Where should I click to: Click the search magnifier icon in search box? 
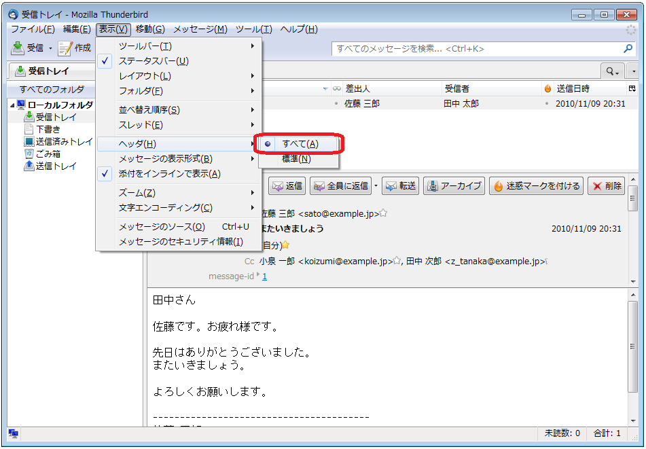pyautogui.click(x=628, y=49)
